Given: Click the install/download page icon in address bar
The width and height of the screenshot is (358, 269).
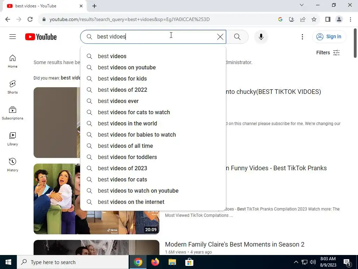Looking at the screenshot, I should (x=292, y=20).
